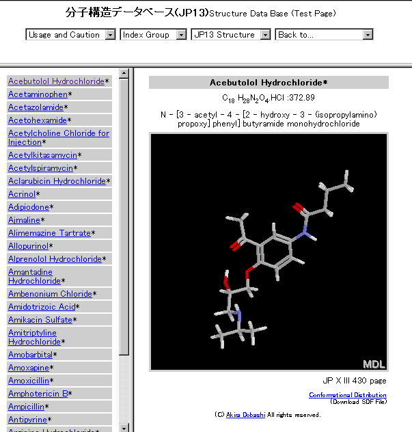The height and width of the screenshot is (432, 412).
Task: View the Amoxicillin structure
Action: (28, 381)
